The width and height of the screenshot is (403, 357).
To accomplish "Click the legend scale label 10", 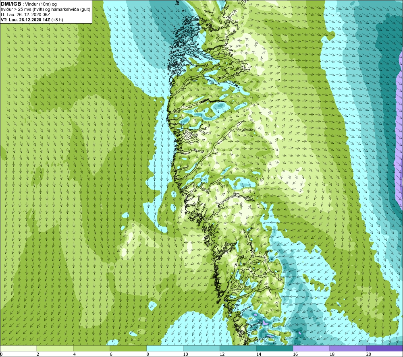I will click(x=185, y=354).
